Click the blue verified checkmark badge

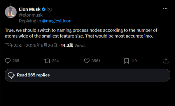[x=44, y=9]
